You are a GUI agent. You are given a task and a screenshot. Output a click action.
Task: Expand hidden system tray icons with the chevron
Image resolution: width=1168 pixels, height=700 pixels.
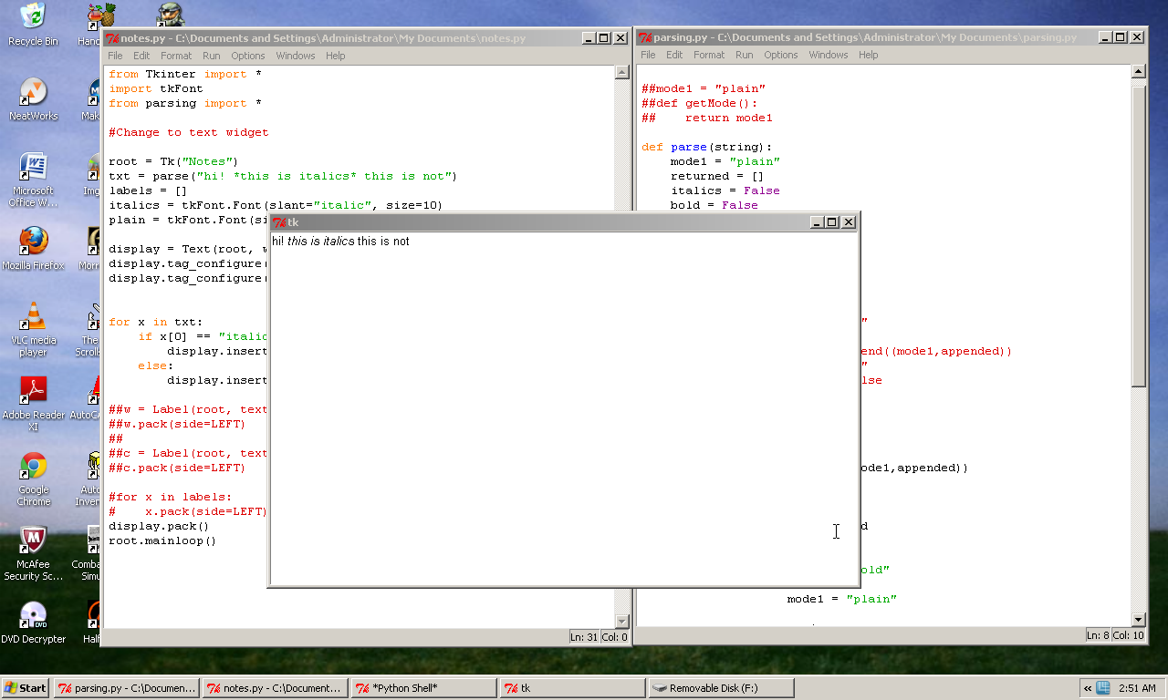tap(1087, 687)
